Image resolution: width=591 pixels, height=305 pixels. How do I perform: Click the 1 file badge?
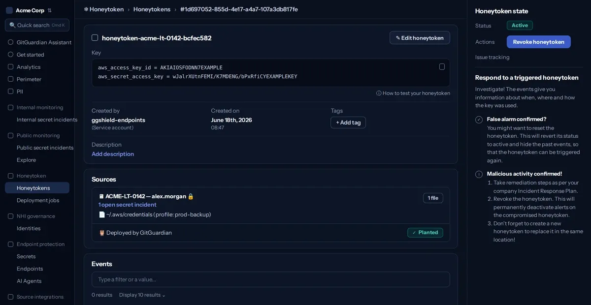(x=433, y=198)
